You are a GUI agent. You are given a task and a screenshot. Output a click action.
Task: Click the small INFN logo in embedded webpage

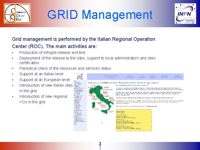[x=80, y=76]
